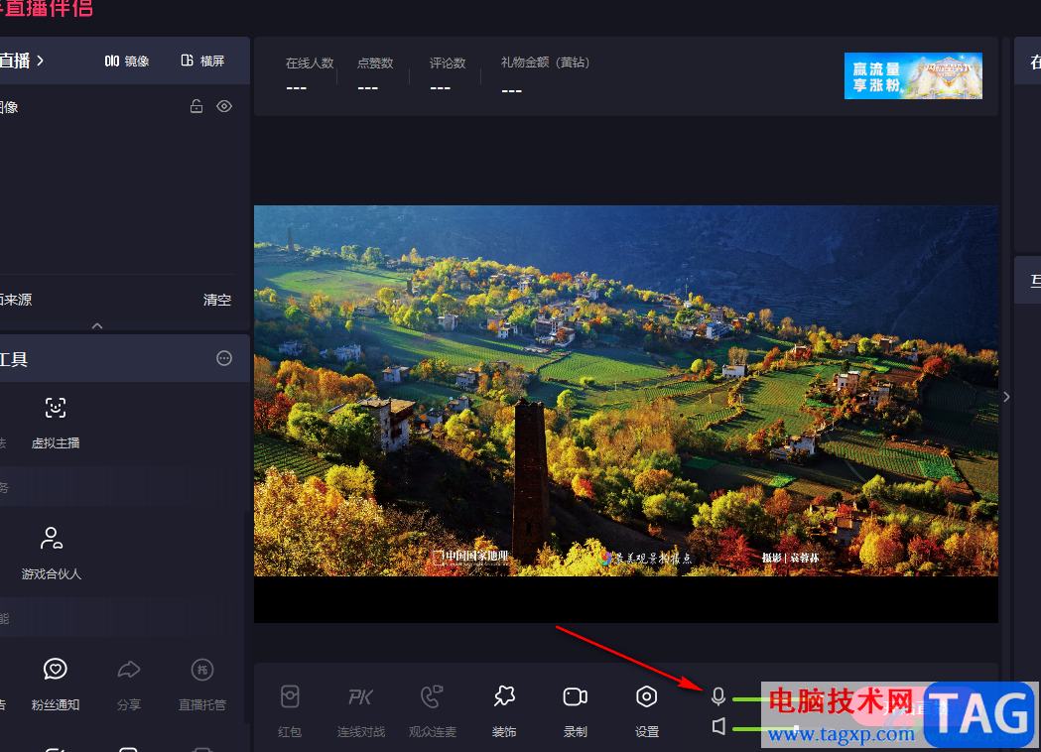Toggle the 镜像 mirror option
The image size is (1041, 752).
pos(127,62)
